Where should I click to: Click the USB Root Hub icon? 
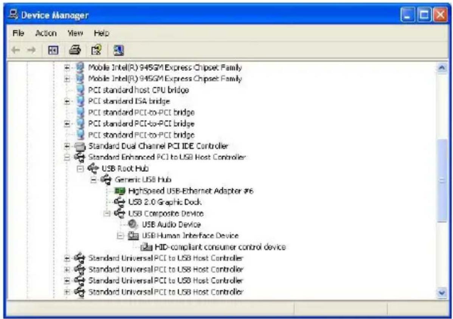(93, 168)
